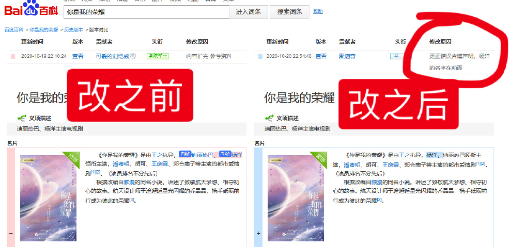The image size is (509, 247).
Task: Click highlighted 杨洋 in new version text
Action: (x=431, y=155)
